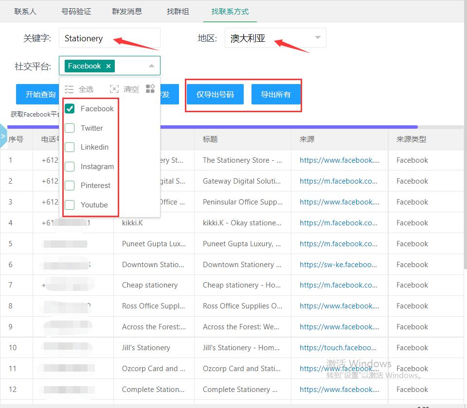Click the 全选 select-all icon in platform dropdown

[70, 89]
